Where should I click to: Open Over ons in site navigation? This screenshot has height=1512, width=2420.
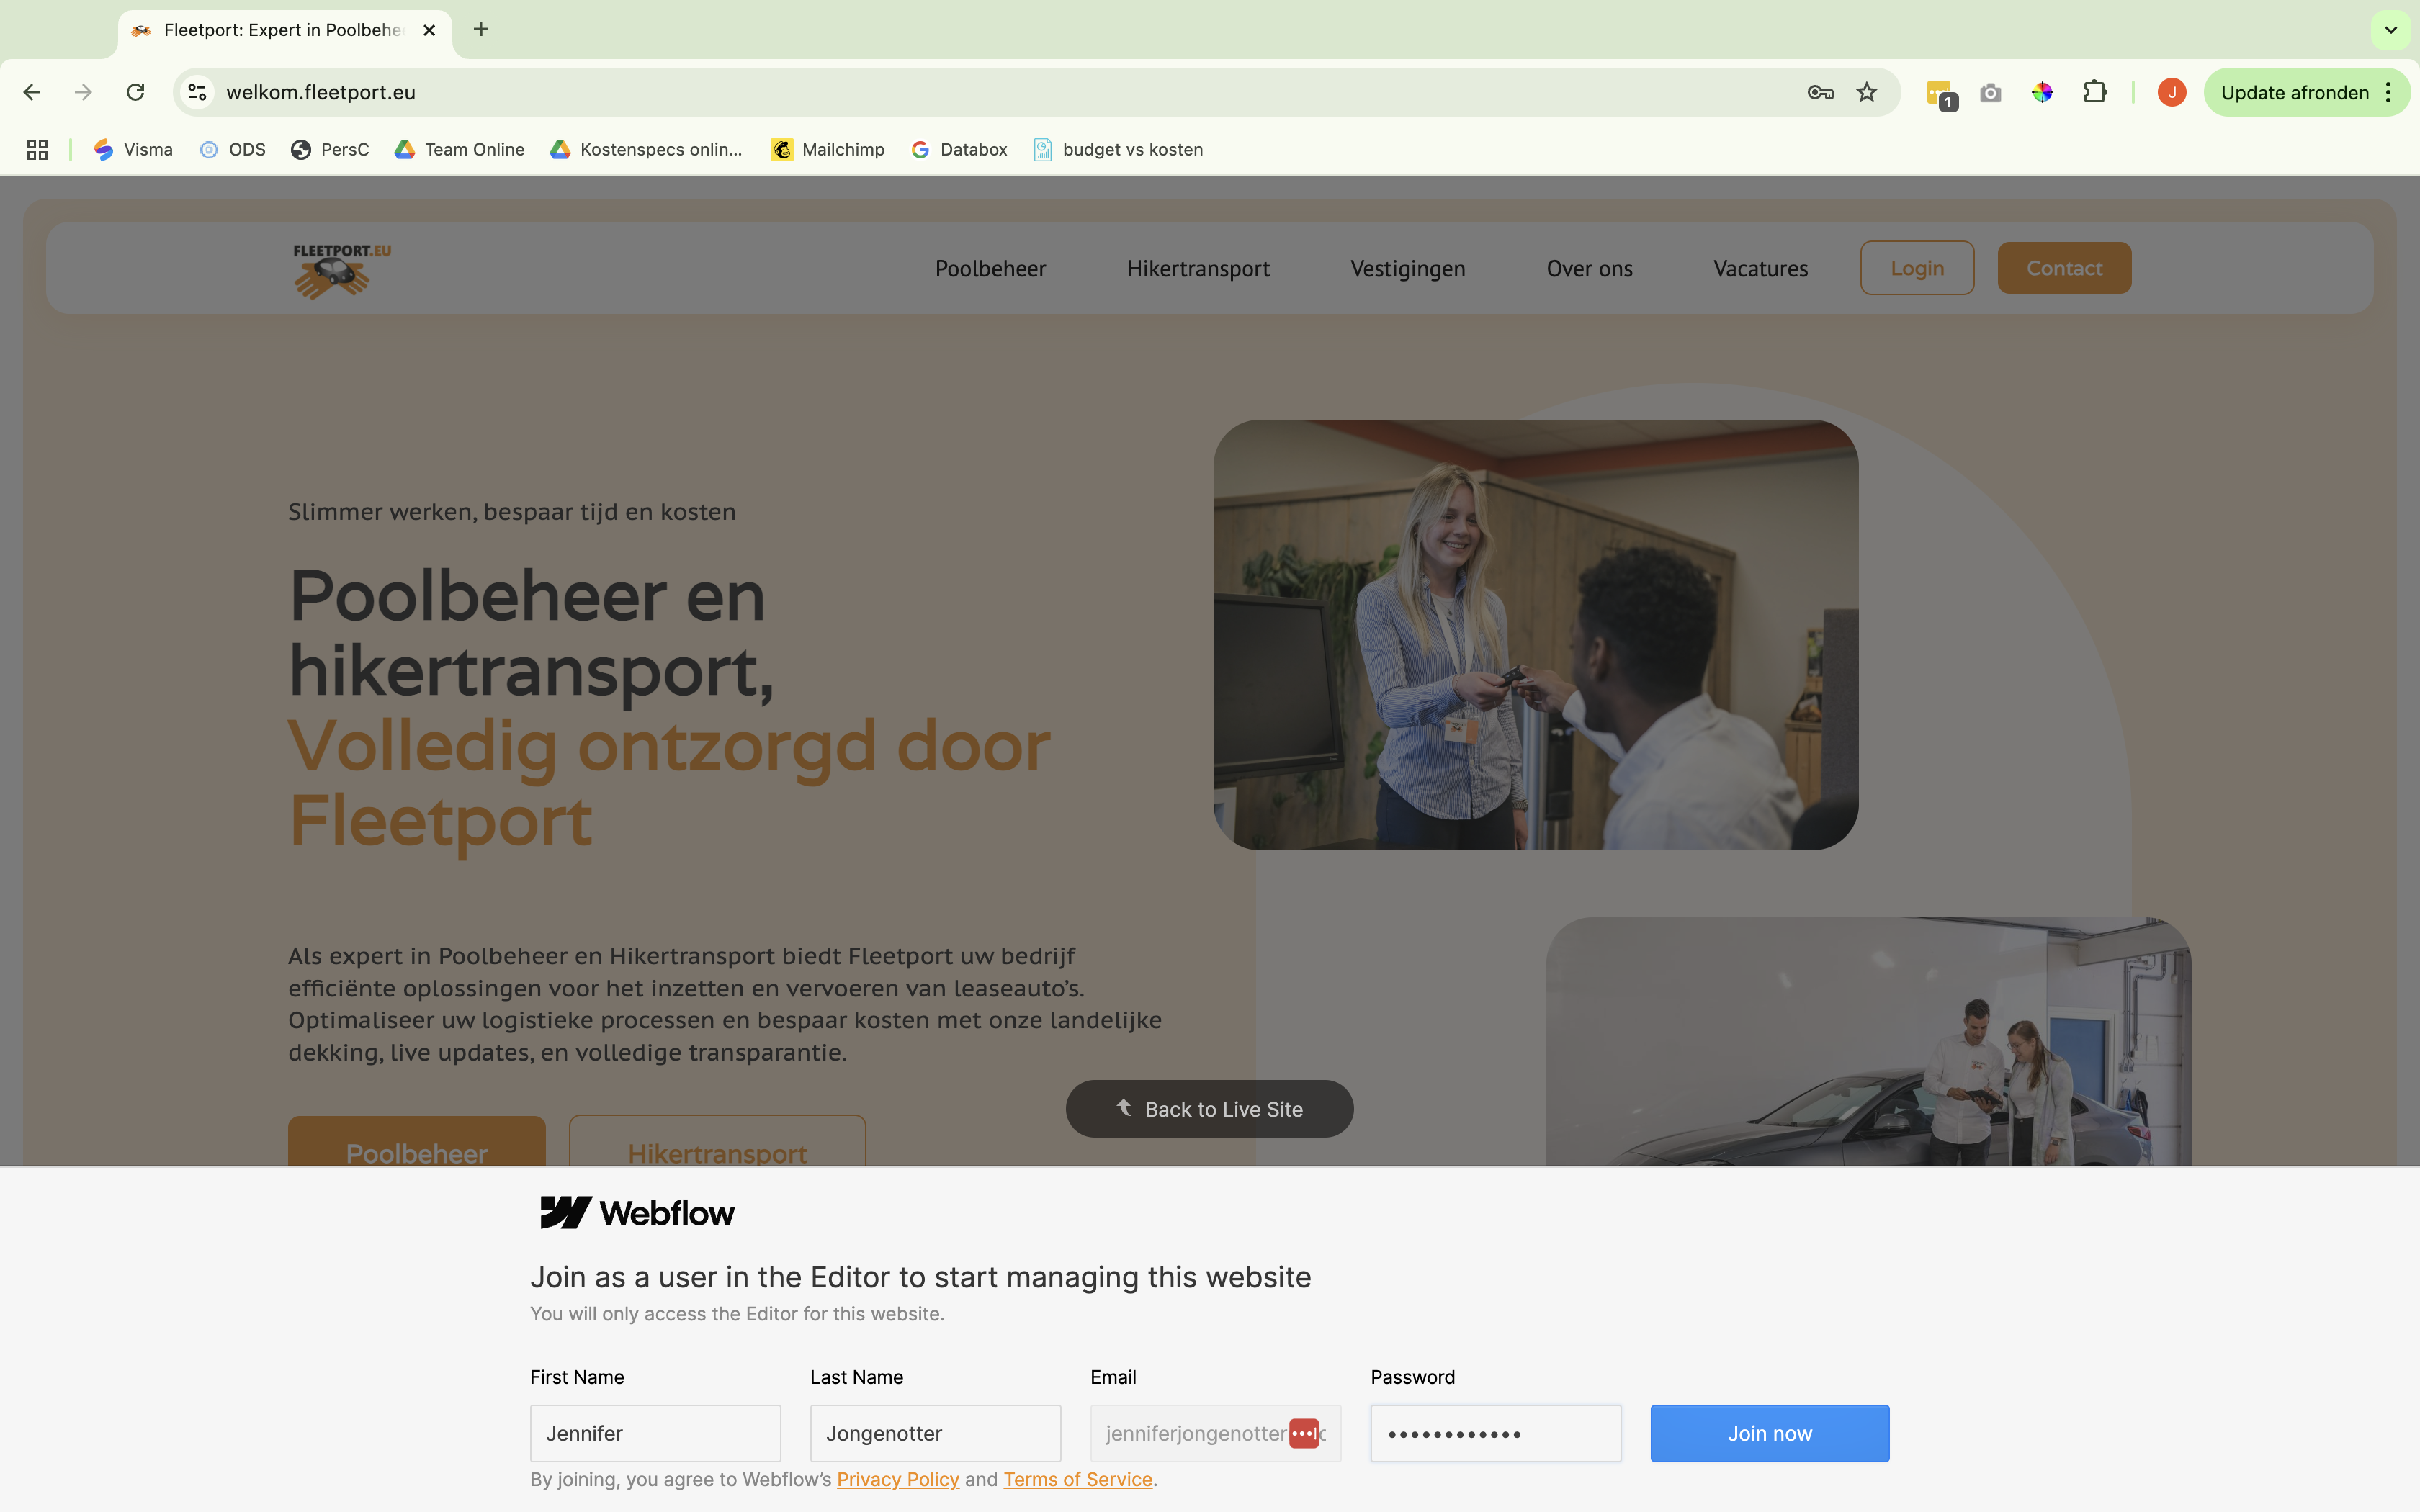[1589, 268]
